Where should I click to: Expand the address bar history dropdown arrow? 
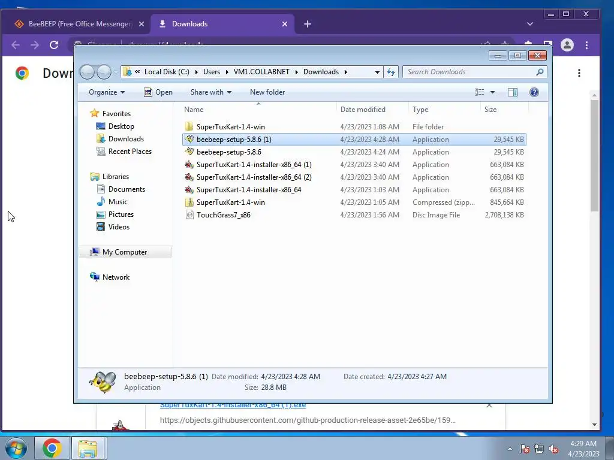pyautogui.click(x=377, y=72)
